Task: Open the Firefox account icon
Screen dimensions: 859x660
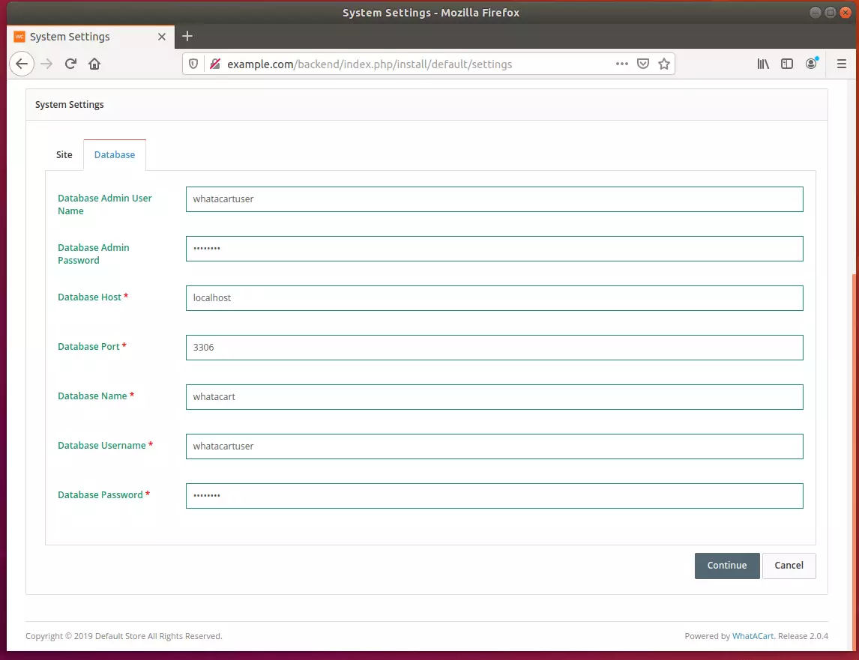Action: coord(811,64)
